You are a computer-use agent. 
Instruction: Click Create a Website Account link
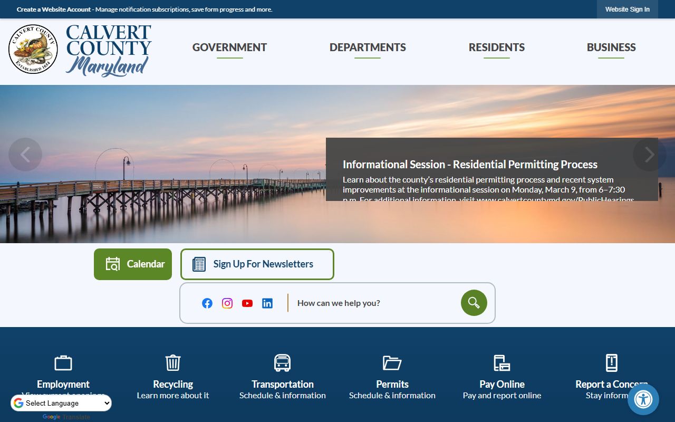point(54,9)
